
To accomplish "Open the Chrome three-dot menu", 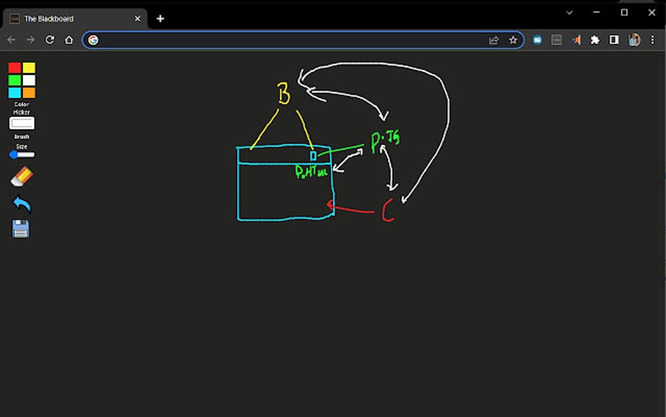I will coord(653,40).
